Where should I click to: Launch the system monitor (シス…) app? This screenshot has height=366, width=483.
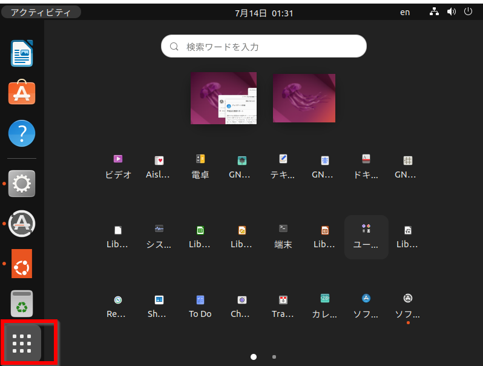pos(159,235)
